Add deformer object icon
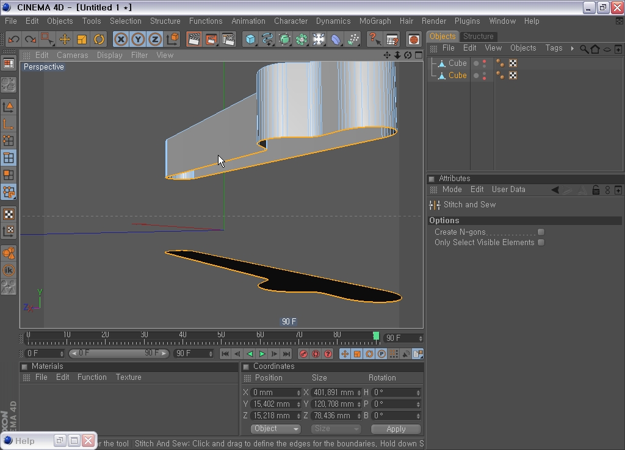Viewport: 625px width, 450px height. pyautogui.click(x=336, y=39)
